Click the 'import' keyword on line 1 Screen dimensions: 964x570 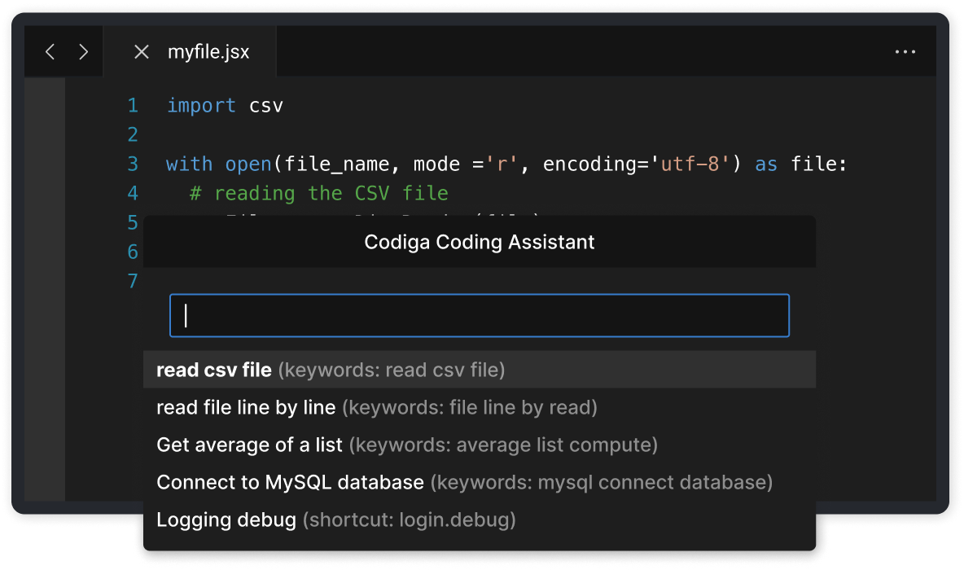click(202, 106)
